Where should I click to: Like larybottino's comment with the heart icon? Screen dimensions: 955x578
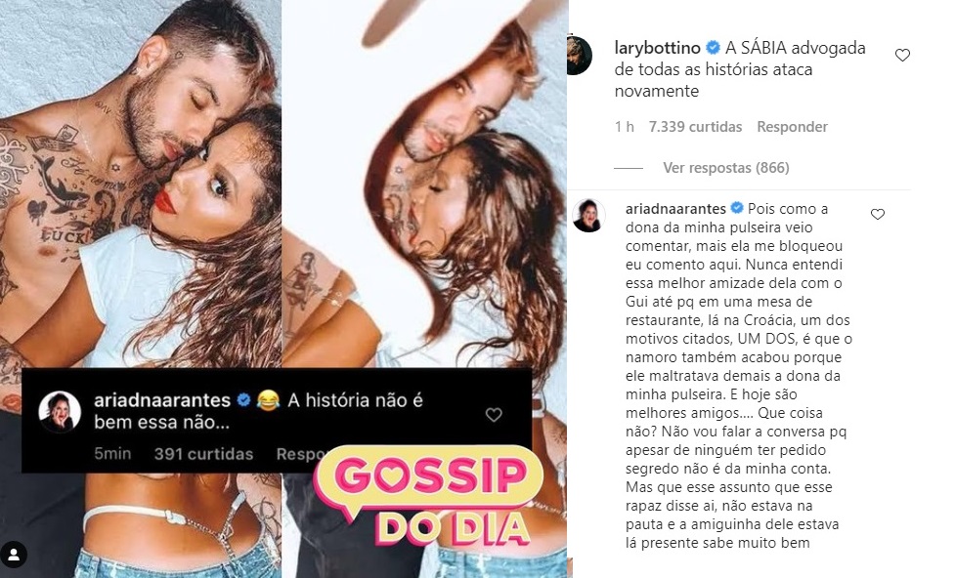902,56
